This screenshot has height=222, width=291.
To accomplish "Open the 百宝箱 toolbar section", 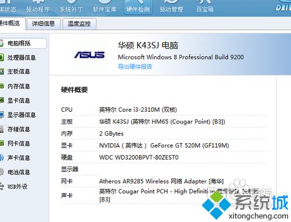I will [205, 7].
